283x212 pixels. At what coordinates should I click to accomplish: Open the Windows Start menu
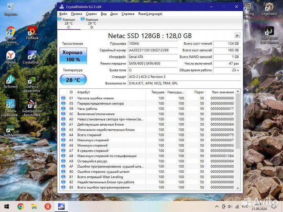pyautogui.click(x=7, y=207)
